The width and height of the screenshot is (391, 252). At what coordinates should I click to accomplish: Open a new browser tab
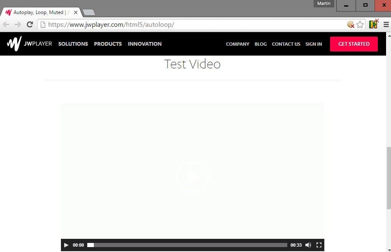point(89,12)
